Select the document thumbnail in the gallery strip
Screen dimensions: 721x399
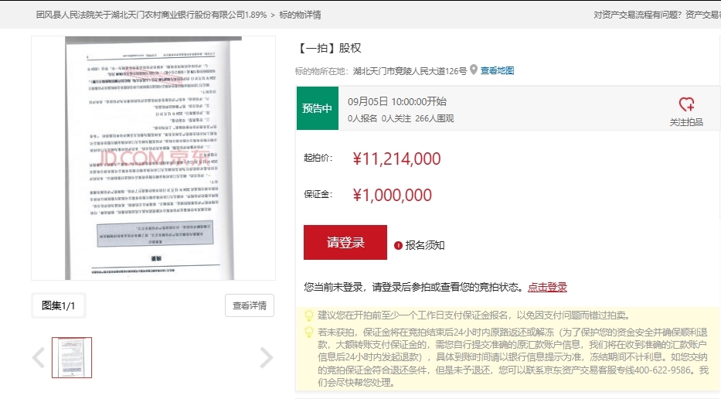tap(72, 357)
